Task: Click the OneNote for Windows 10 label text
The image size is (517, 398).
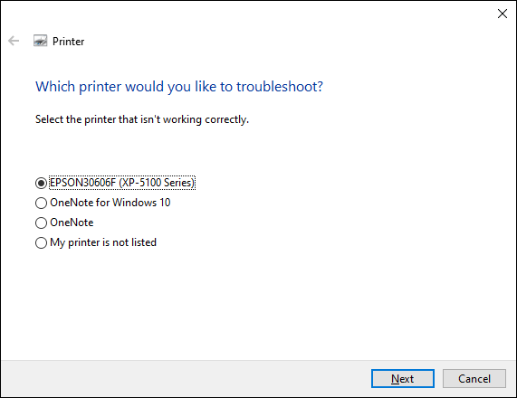Action: pos(110,203)
